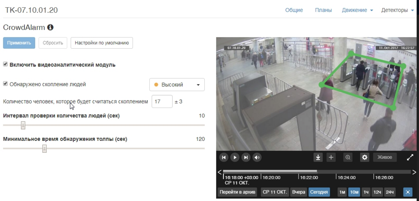The width and height of the screenshot is (419, 201).
Task: Play the video
Action: click(235, 157)
